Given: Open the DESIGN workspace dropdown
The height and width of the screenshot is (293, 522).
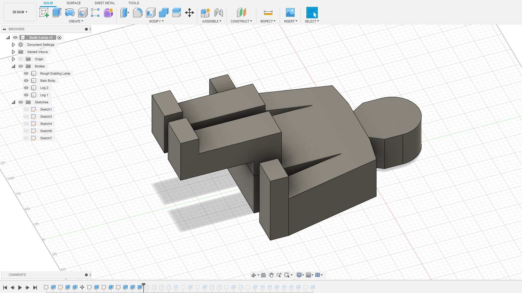Looking at the screenshot, I should (x=20, y=12).
